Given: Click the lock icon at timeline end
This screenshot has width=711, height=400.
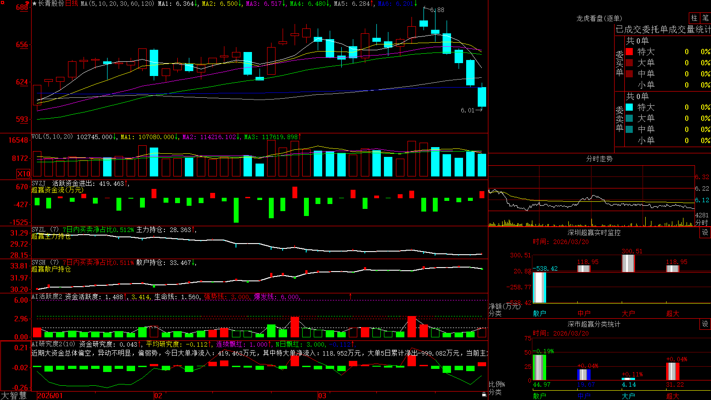Looking at the screenshot, I should click(x=484, y=395).
